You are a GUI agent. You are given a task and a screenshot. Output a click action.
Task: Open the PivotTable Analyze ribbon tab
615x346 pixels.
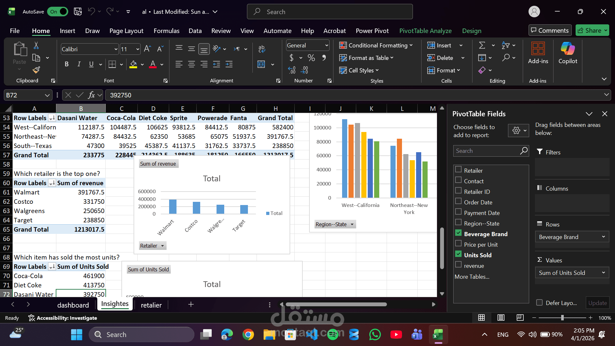pos(425,31)
